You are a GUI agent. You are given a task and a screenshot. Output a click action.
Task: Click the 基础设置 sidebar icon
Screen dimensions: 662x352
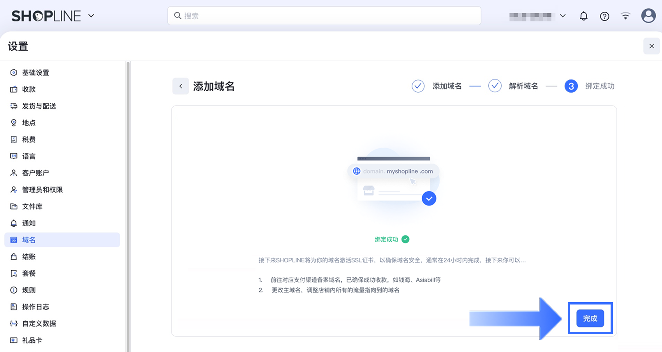point(14,72)
